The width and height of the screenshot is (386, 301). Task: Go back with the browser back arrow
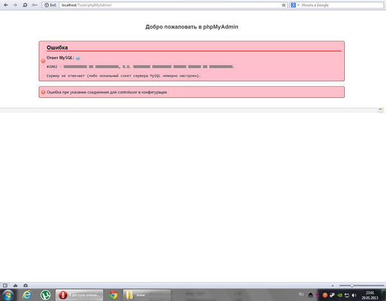(6, 5)
